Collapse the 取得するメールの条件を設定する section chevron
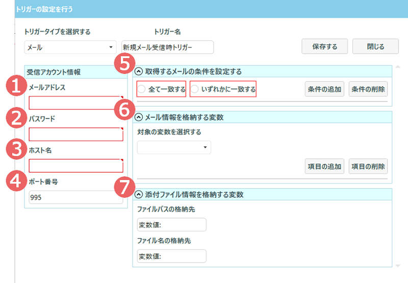The image size is (408, 283). (139, 71)
